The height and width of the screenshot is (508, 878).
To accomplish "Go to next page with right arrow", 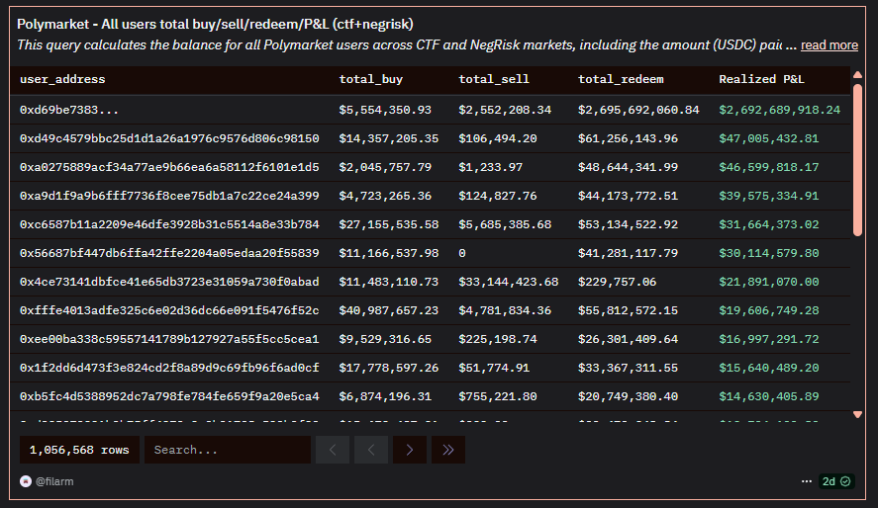I will tap(410, 450).
